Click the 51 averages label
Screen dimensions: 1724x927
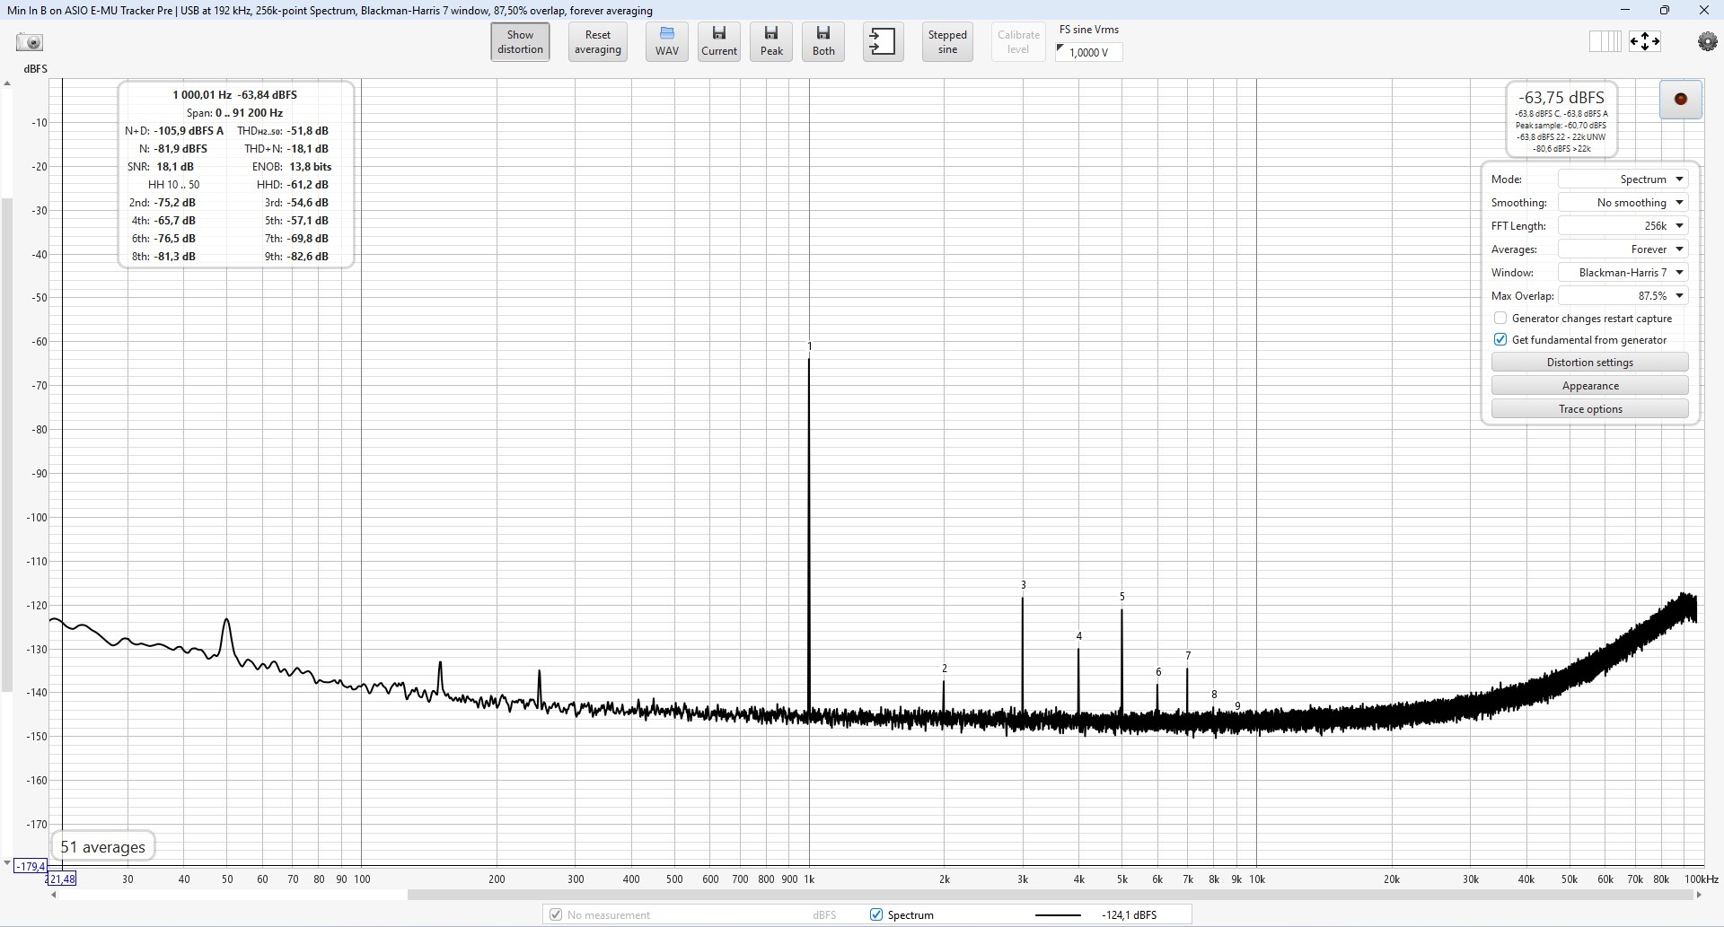click(x=102, y=846)
